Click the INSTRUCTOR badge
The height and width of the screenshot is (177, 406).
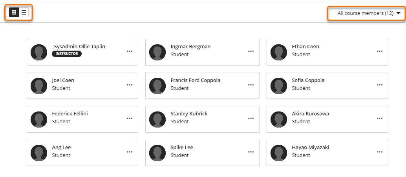[x=67, y=54]
